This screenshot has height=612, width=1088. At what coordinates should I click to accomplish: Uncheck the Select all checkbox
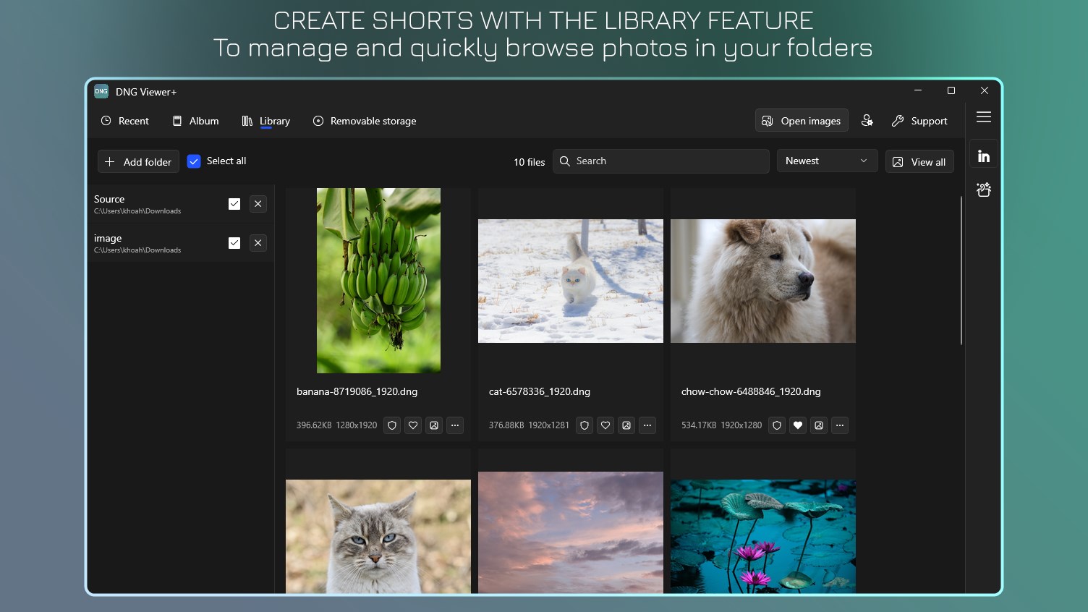pos(194,161)
